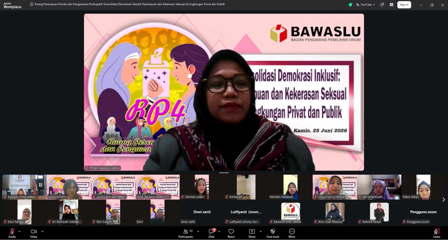Select Lutfiyanti (momy twi... tile

tap(246, 212)
